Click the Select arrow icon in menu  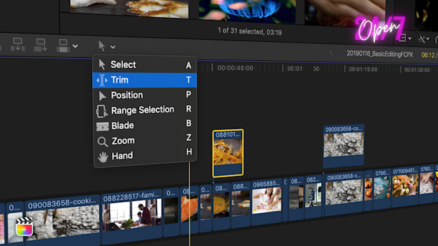pos(102,65)
